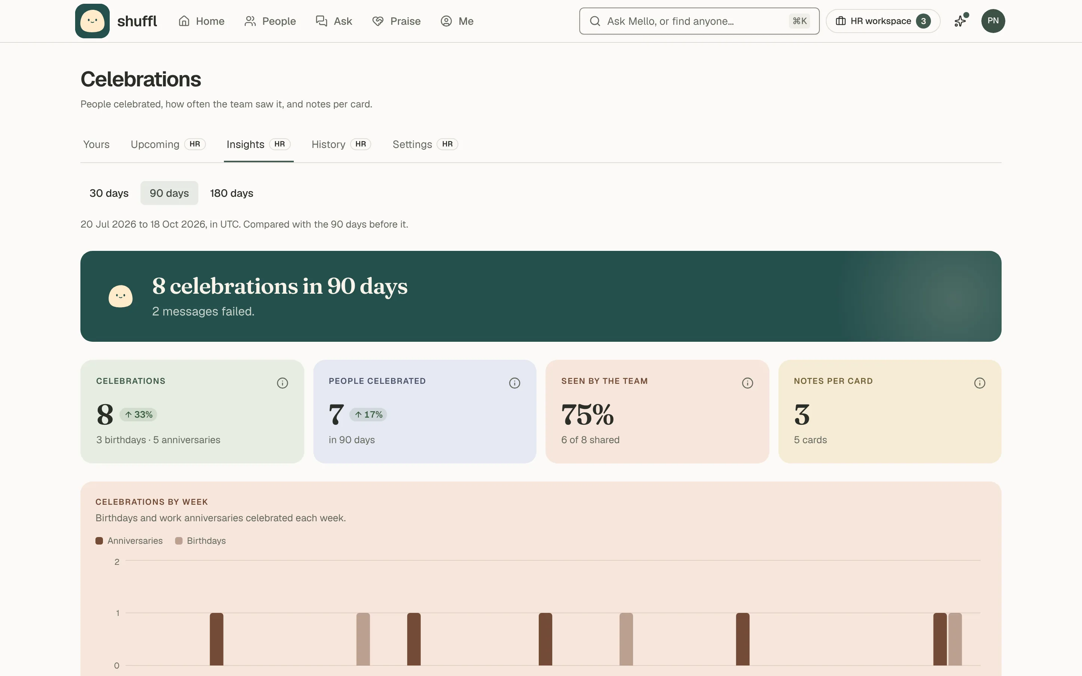This screenshot has height=676, width=1082.
Task: Click the search magnifier icon
Action: pyautogui.click(x=595, y=21)
